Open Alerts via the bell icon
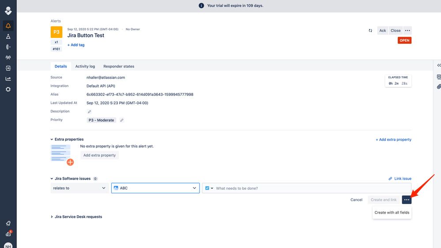Image resolution: width=441 pixels, height=248 pixels. tap(8, 26)
